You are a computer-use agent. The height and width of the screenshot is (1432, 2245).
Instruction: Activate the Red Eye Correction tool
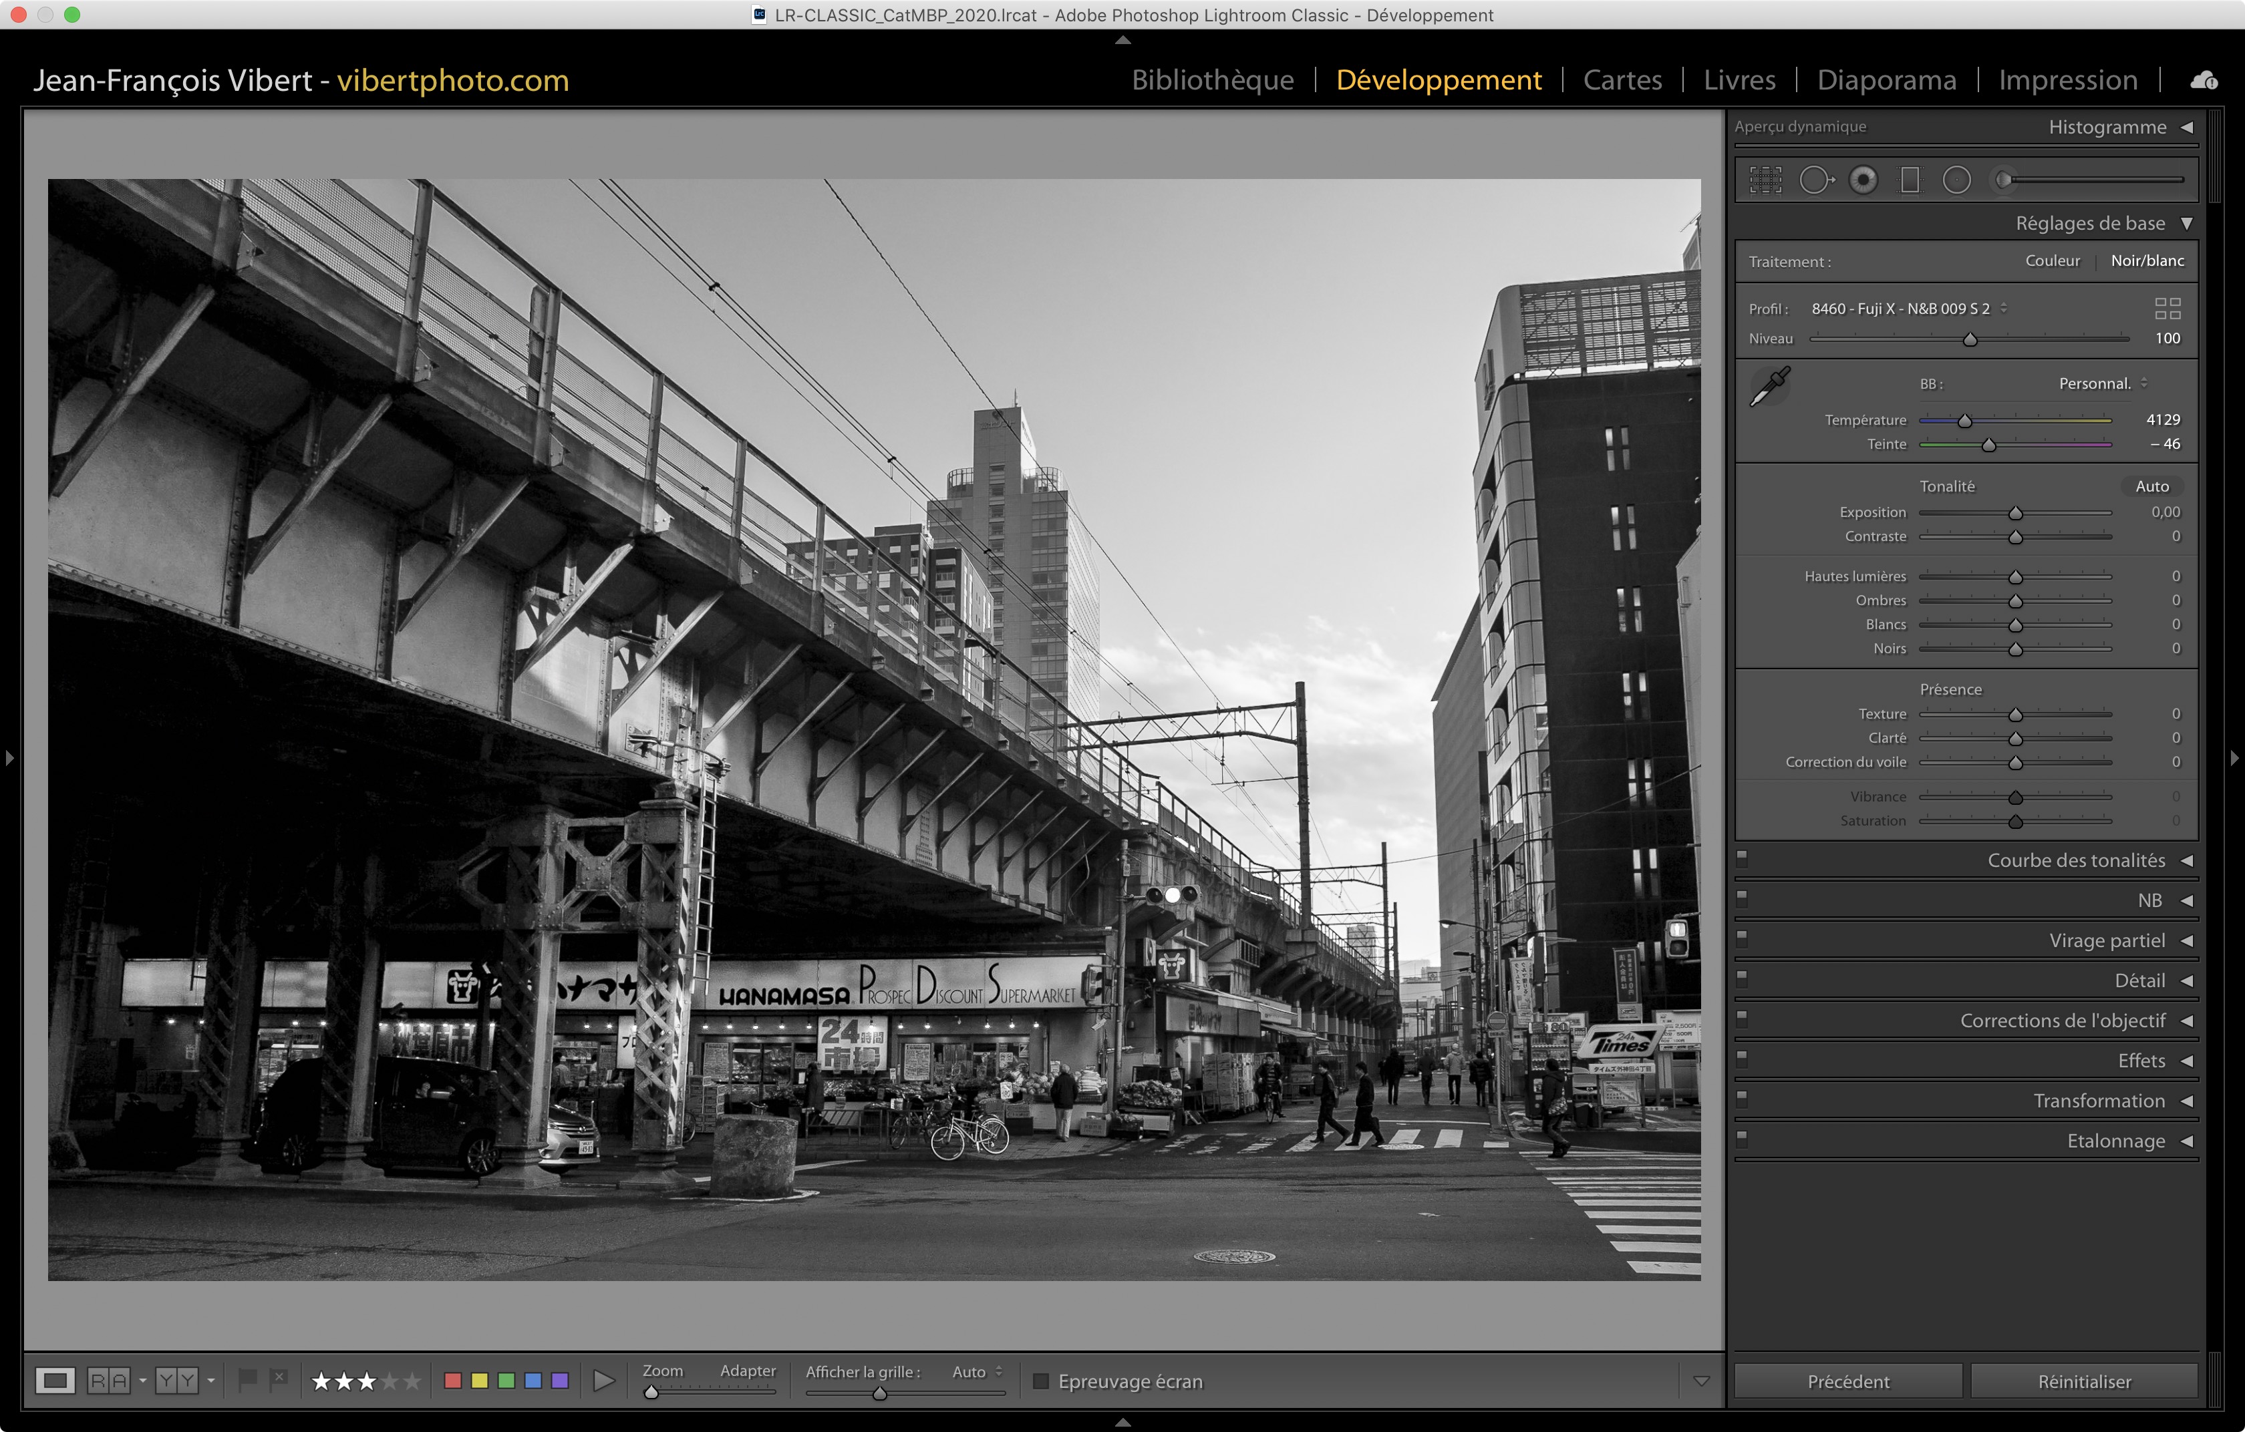[x=1863, y=180]
